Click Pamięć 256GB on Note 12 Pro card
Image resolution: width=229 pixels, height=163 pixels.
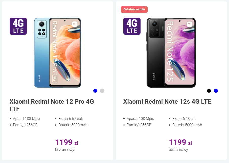[25, 125]
